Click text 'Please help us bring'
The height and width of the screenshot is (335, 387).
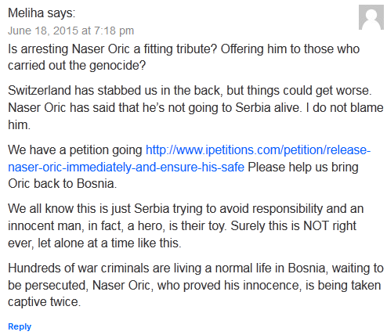pos(303,167)
